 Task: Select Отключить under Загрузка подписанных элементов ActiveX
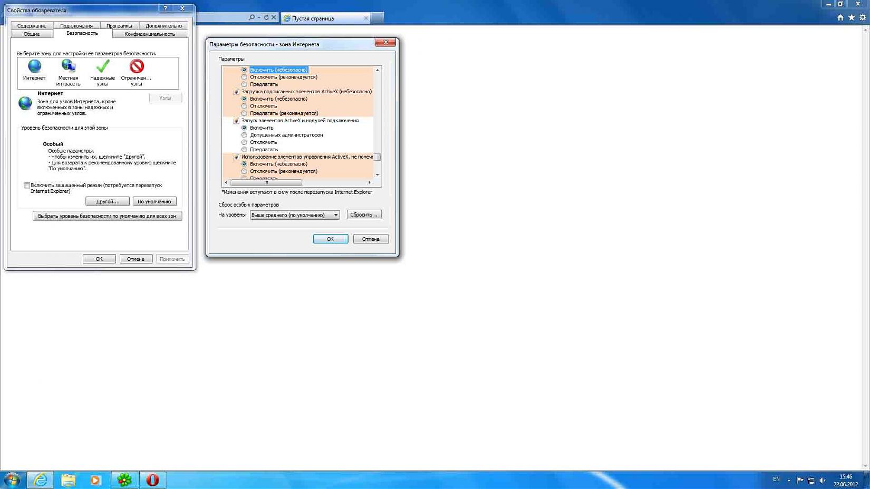point(244,106)
